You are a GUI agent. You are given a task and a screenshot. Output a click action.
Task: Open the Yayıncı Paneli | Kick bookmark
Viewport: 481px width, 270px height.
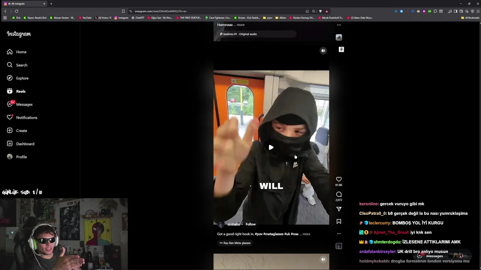pos(35,18)
